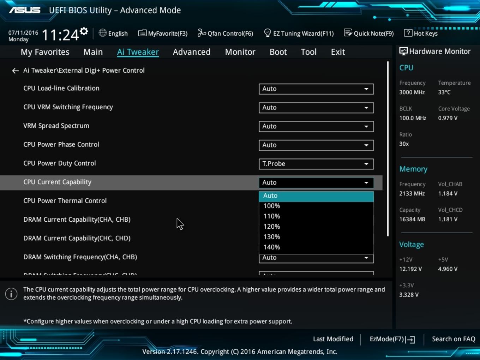This screenshot has height=360, width=480.
Task: Open the Tool tab
Action: (x=308, y=52)
